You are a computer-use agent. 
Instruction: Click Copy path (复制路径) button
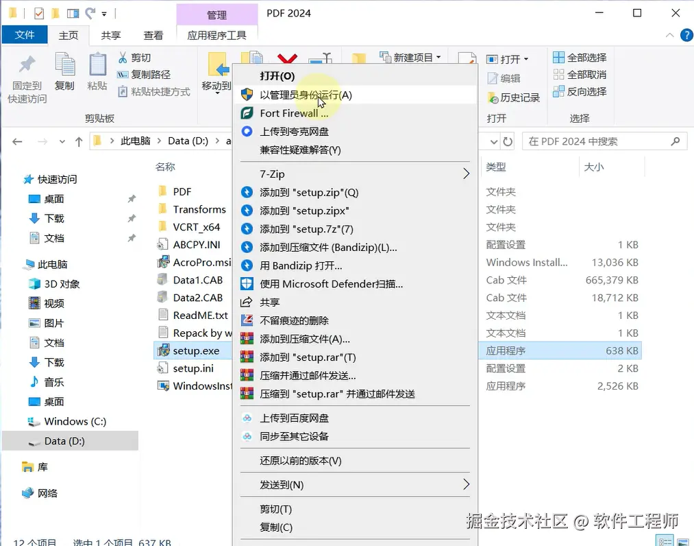click(144, 75)
